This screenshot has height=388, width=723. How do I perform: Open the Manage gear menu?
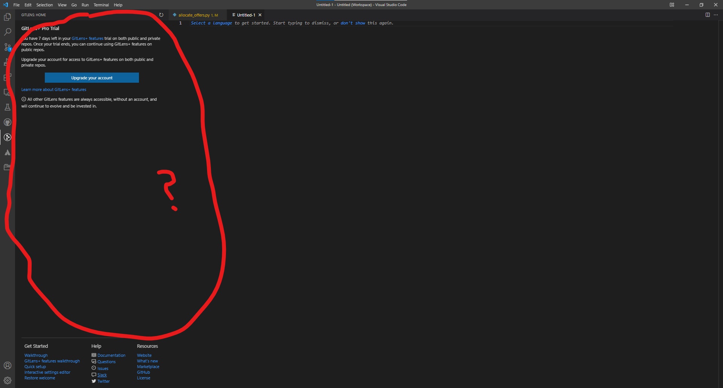pos(8,380)
